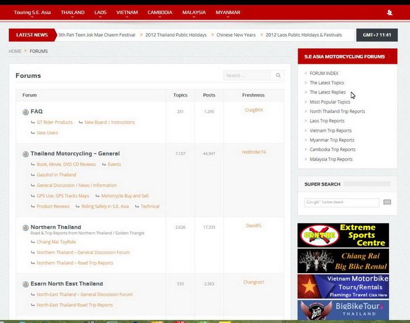Select the MYANMAR menu item

click(x=227, y=12)
